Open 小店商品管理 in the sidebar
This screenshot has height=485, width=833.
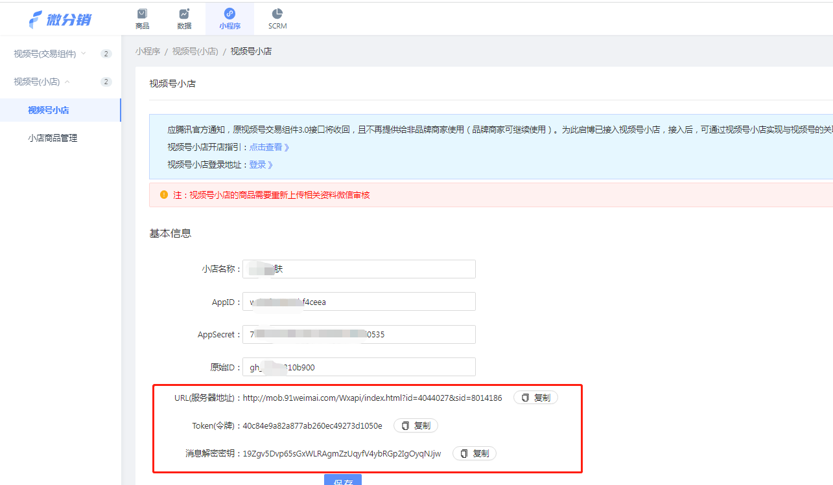pyautogui.click(x=53, y=138)
